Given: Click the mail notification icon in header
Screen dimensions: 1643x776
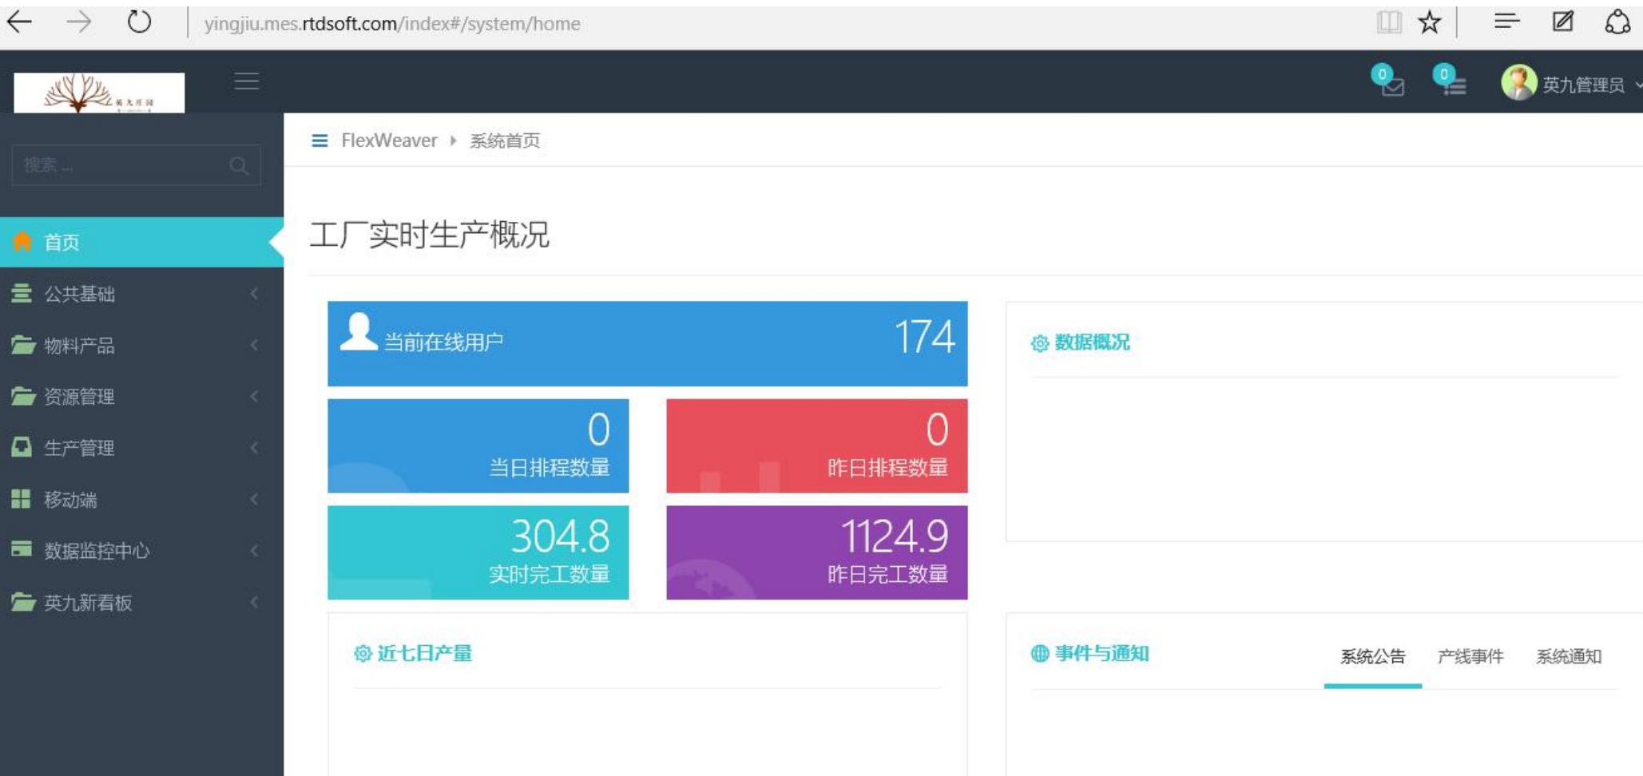Looking at the screenshot, I should [x=1391, y=83].
